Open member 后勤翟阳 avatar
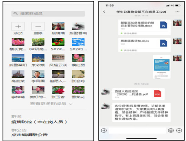The width and height of the screenshot is (186, 141). [x=18, y=58]
